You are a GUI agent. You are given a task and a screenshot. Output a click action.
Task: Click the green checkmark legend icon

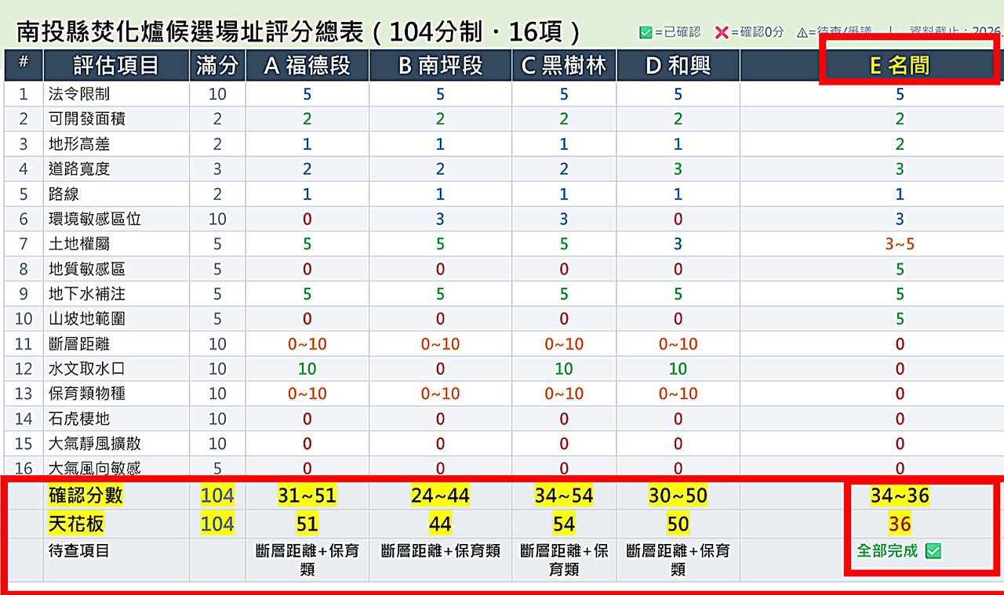646,33
